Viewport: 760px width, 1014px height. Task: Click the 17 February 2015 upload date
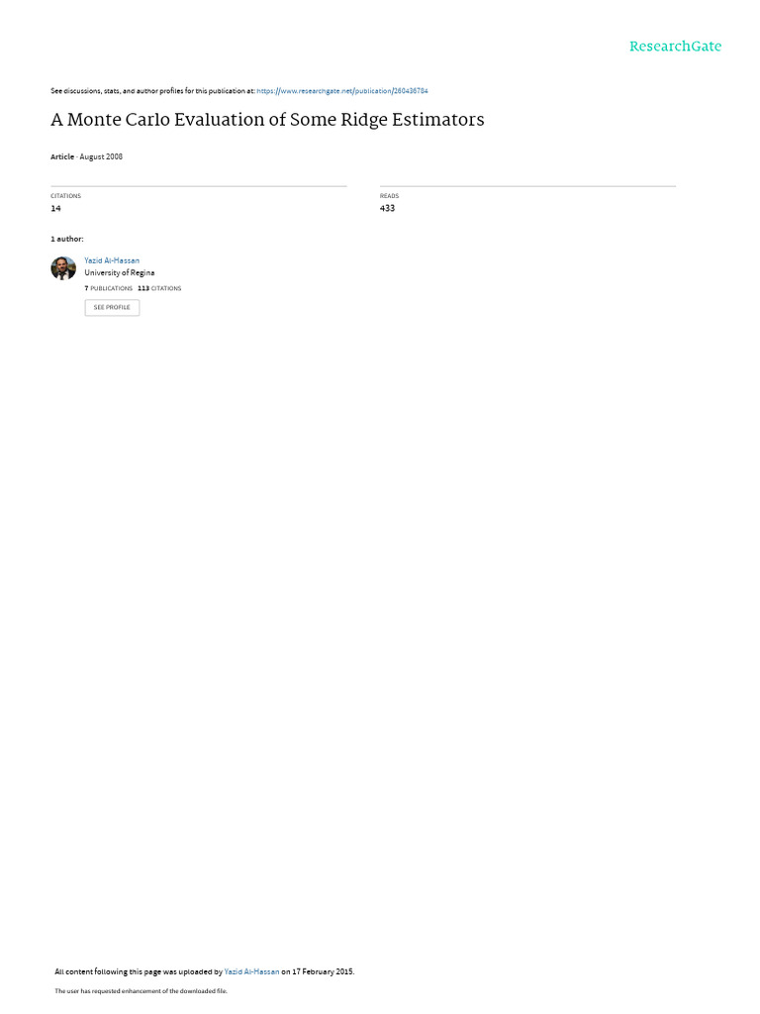pyautogui.click(x=323, y=971)
